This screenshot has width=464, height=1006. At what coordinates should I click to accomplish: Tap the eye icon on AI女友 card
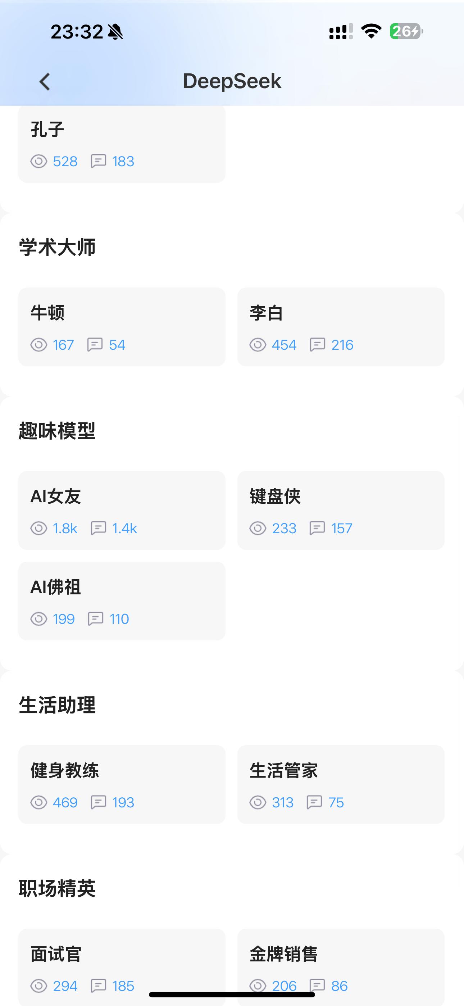(x=39, y=529)
